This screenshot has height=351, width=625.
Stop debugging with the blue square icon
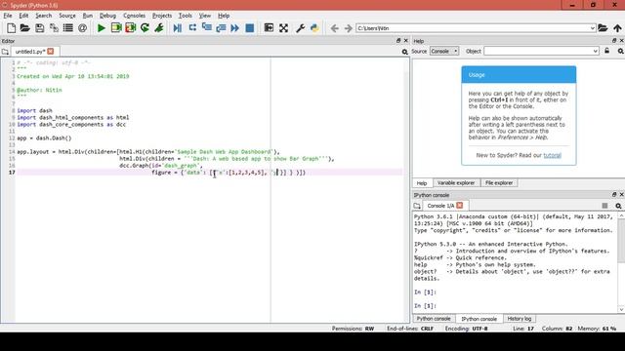click(x=250, y=28)
